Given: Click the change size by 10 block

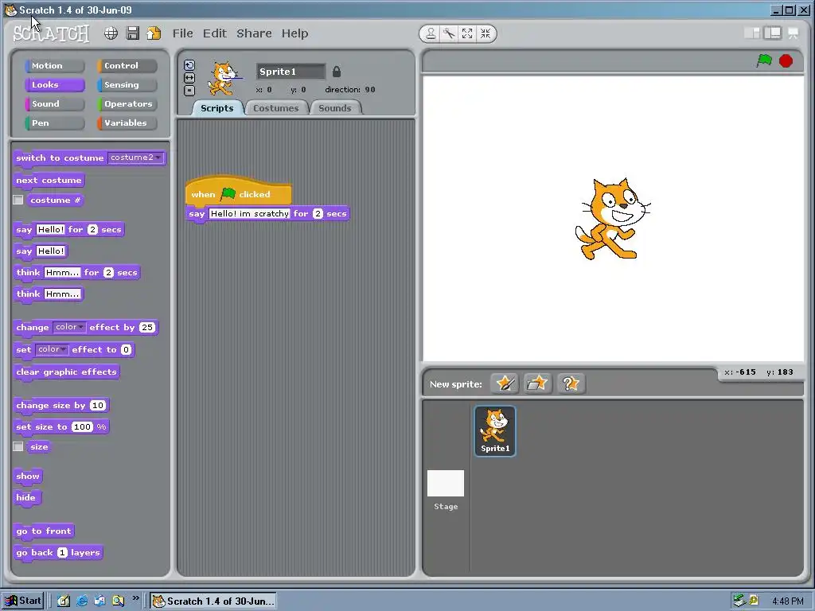Looking at the screenshot, I should (x=61, y=406).
